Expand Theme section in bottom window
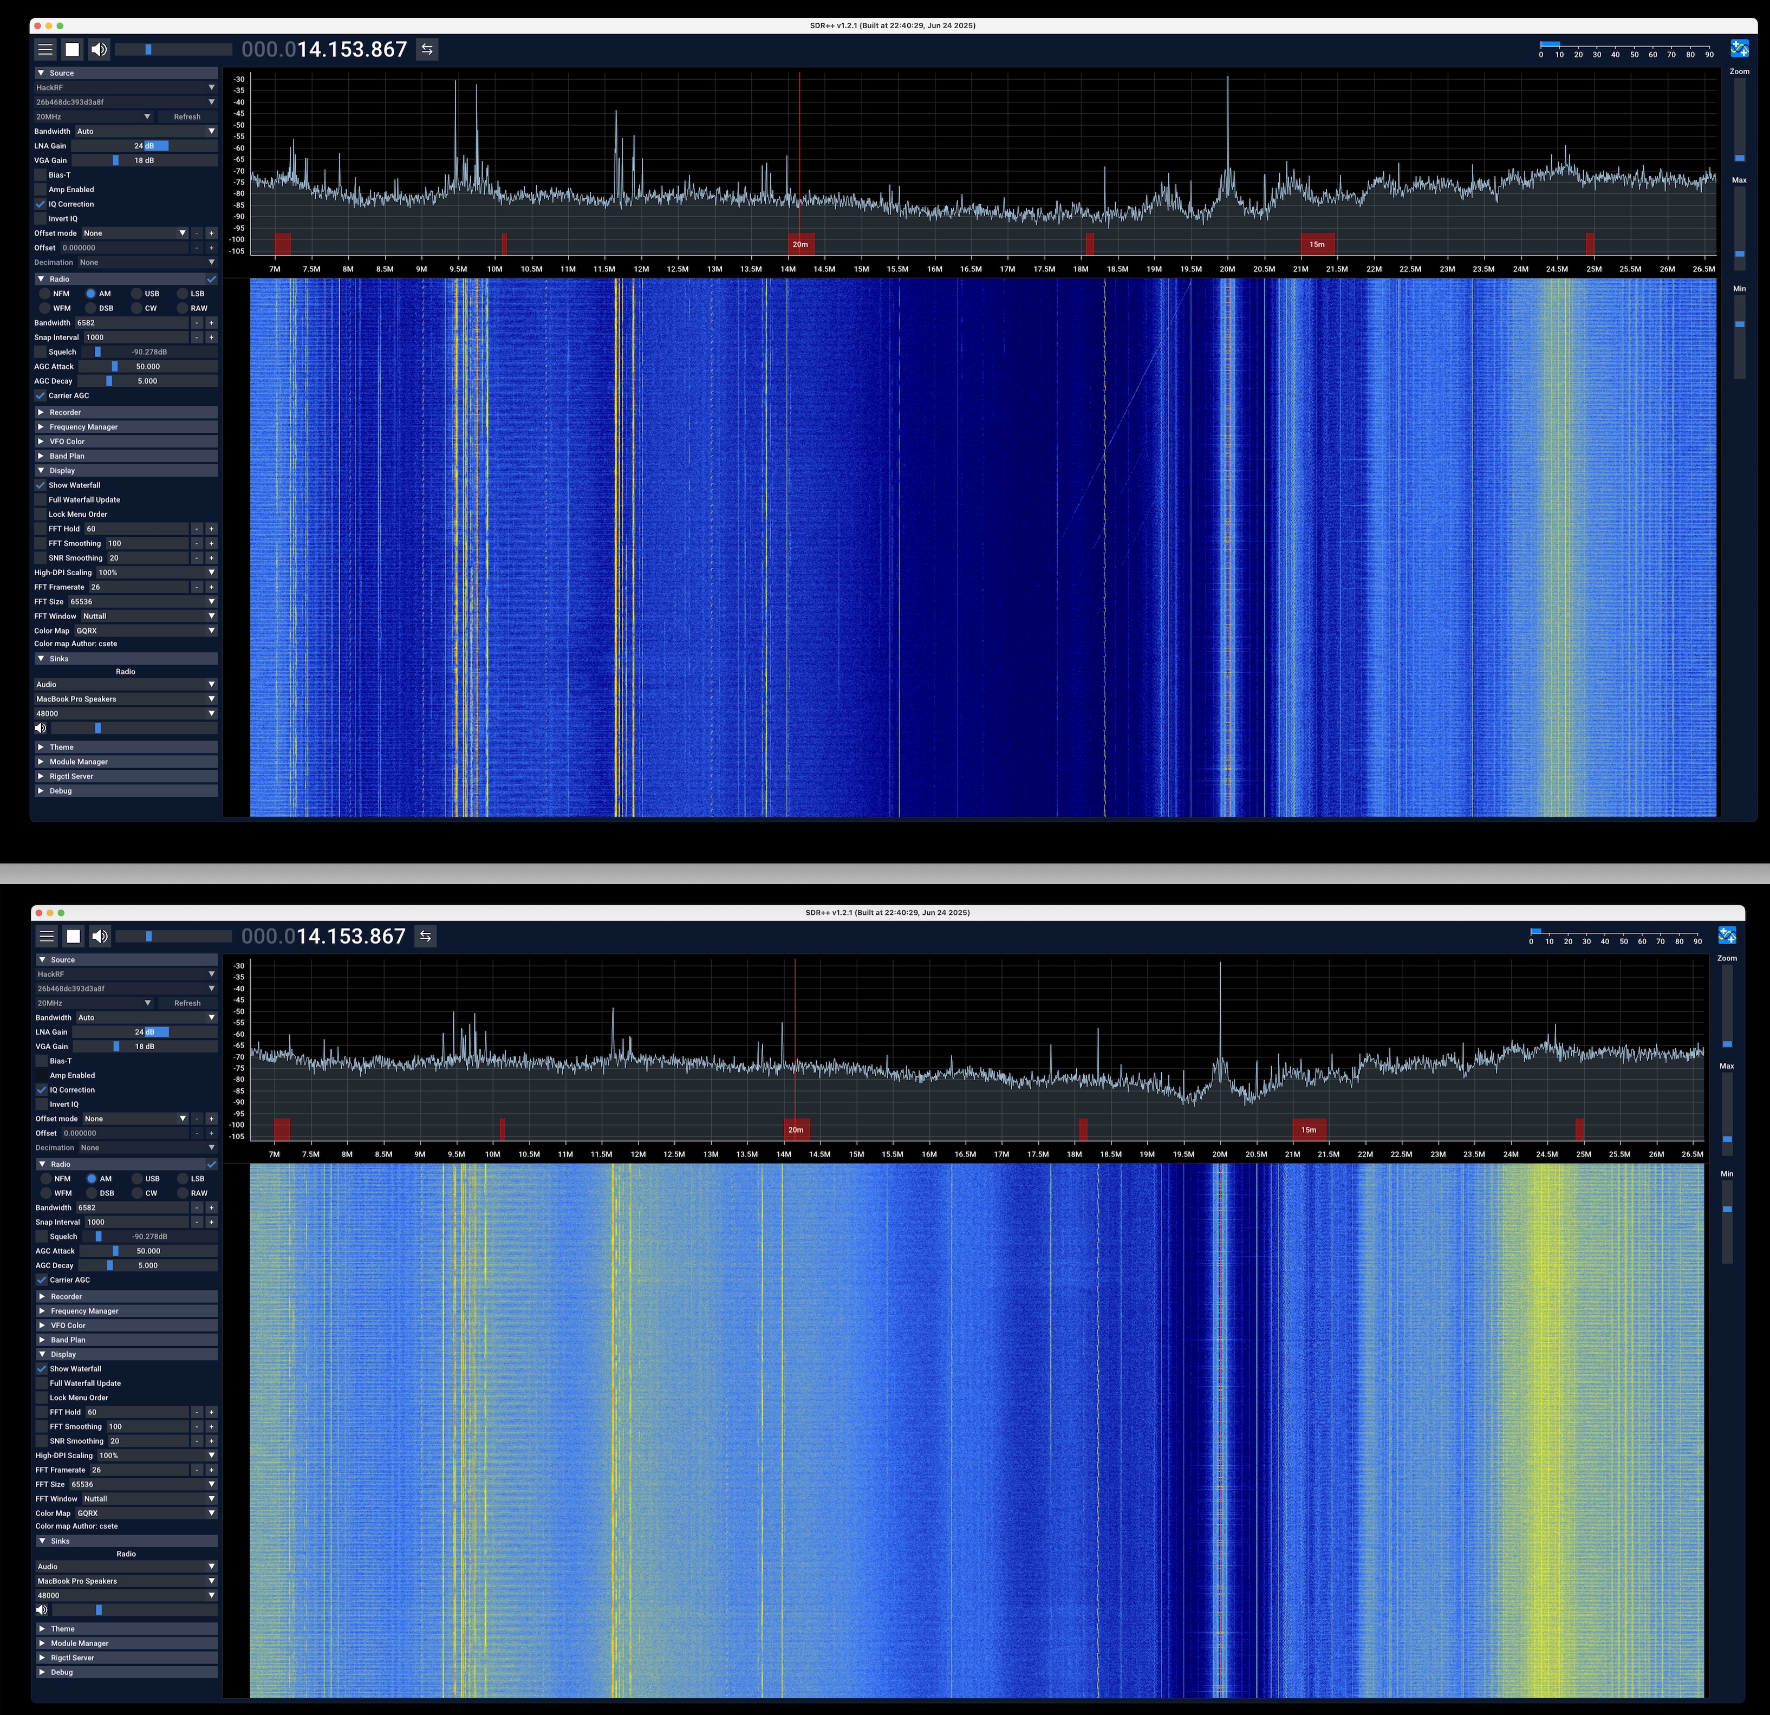The width and height of the screenshot is (1770, 1715). click(x=126, y=1628)
